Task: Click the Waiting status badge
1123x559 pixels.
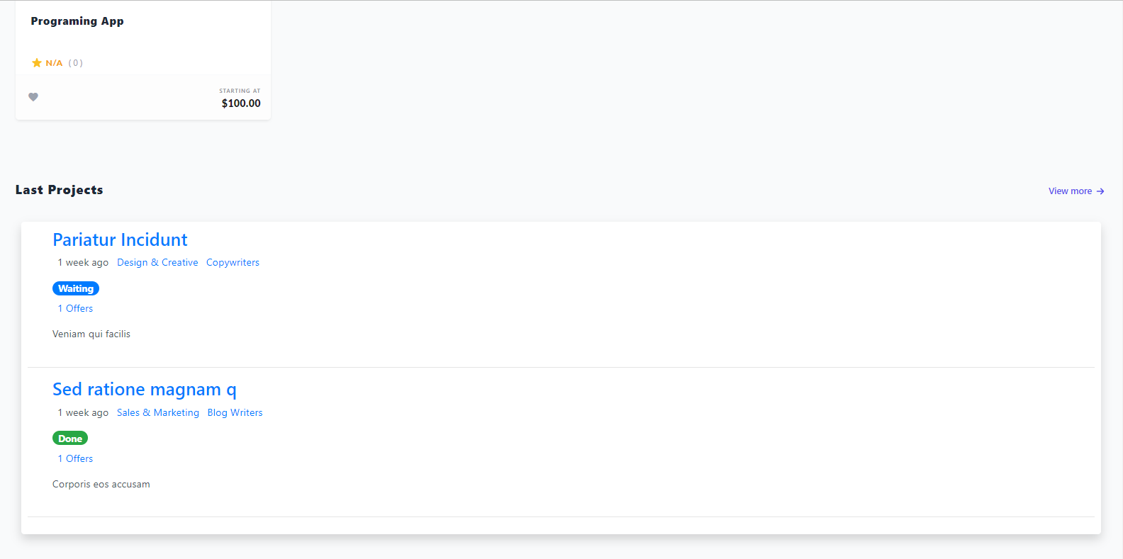Action: click(76, 288)
